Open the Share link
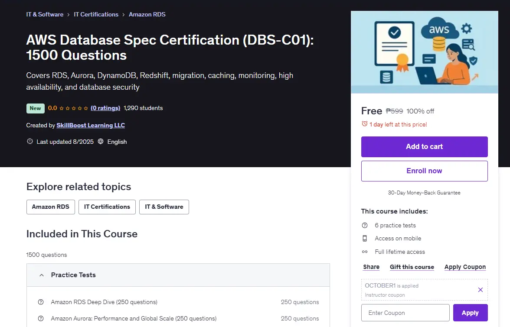Viewport: 510px width, 327px height. pyautogui.click(x=371, y=267)
